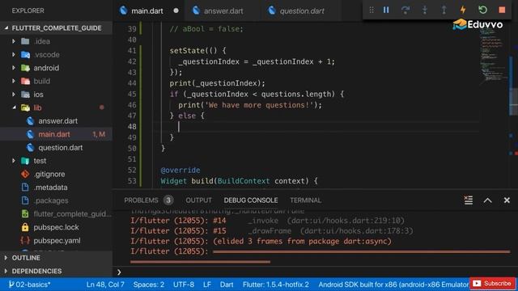Viewport: 518px width, 291px height.
Task: Open the pubspec.lock file
Action: click(x=56, y=227)
